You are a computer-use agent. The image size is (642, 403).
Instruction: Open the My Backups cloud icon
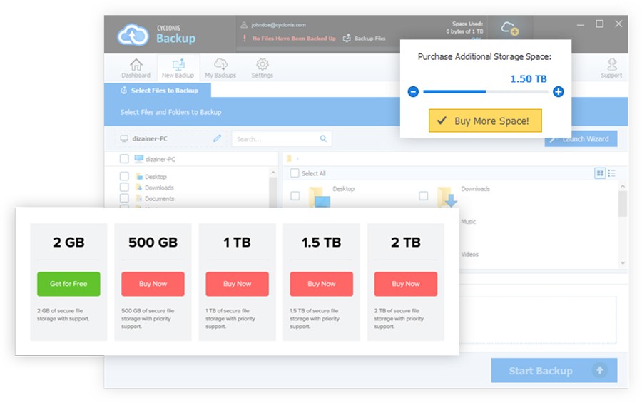[x=220, y=65]
